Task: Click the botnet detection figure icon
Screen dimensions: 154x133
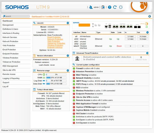Action: pyautogui.click(x=77, y=58)
